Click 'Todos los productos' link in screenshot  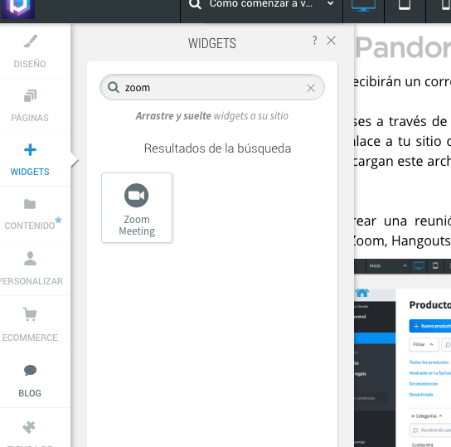click(429, 362)
